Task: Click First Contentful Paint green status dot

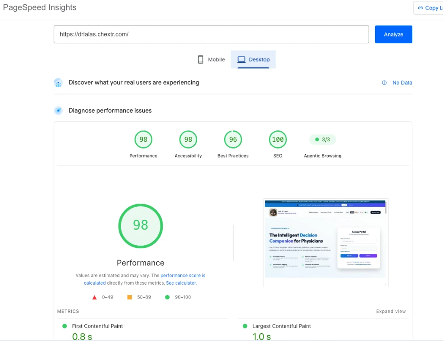Action: (65, 326)
